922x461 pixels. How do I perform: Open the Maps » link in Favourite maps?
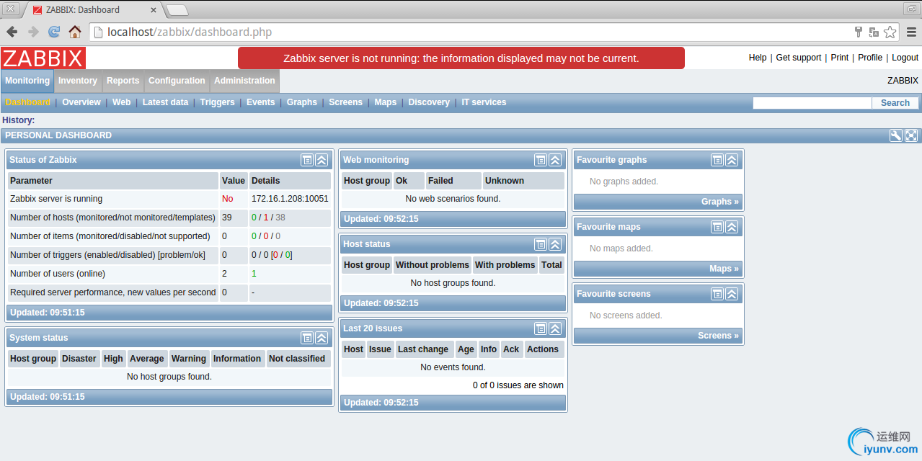pyautogui.click(x=724, y=269)
